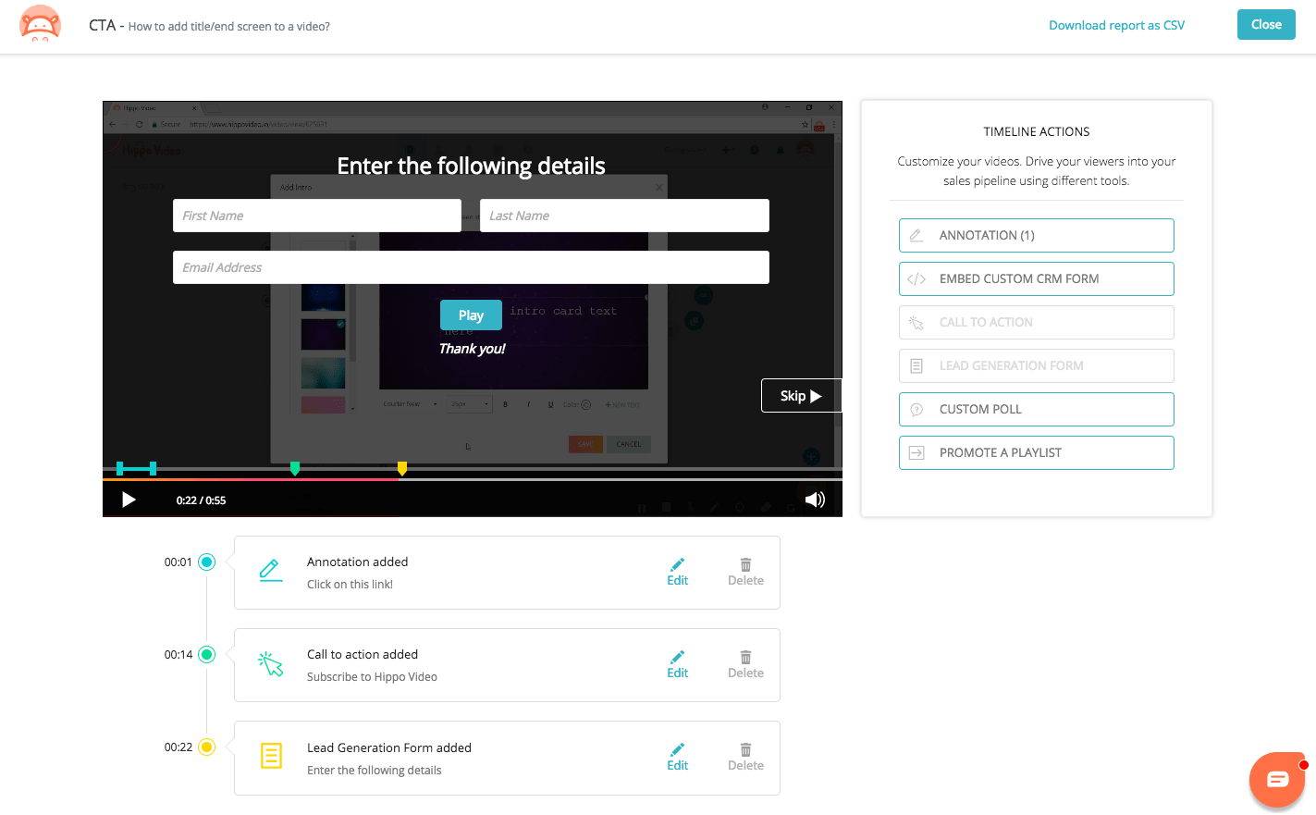
Task: Click the Lead Generation Form document icon
Action: pyautogui.click(x=271, y=756)
